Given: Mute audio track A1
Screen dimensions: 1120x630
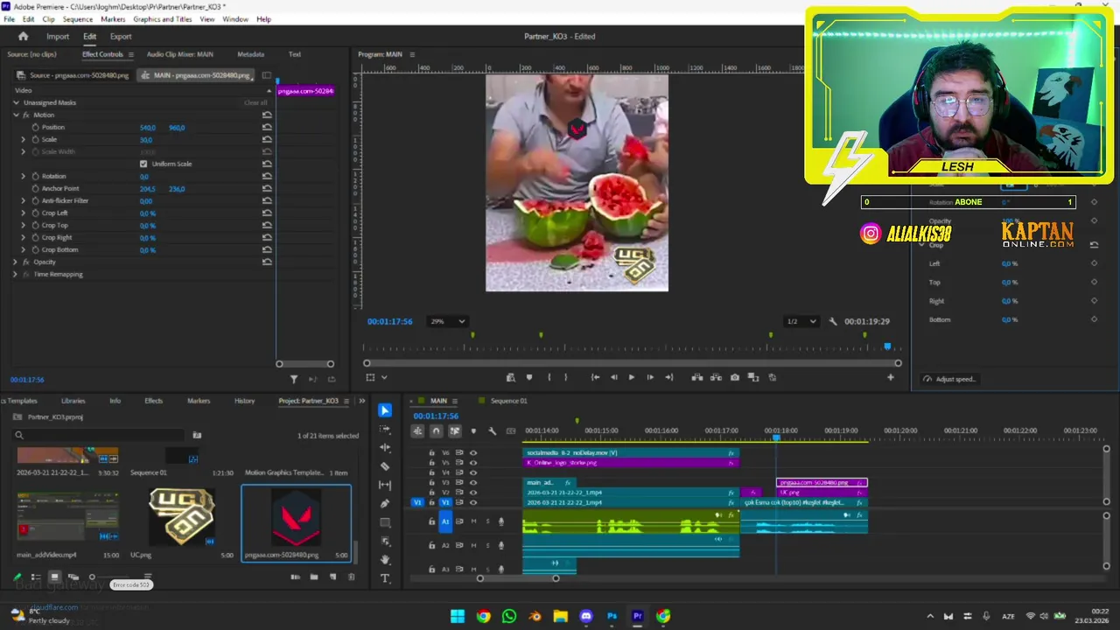Looking at the screenshot, I should pos(474,521).
